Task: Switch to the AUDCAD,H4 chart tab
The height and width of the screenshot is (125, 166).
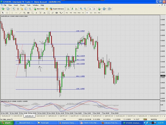Action: [41, 116]
